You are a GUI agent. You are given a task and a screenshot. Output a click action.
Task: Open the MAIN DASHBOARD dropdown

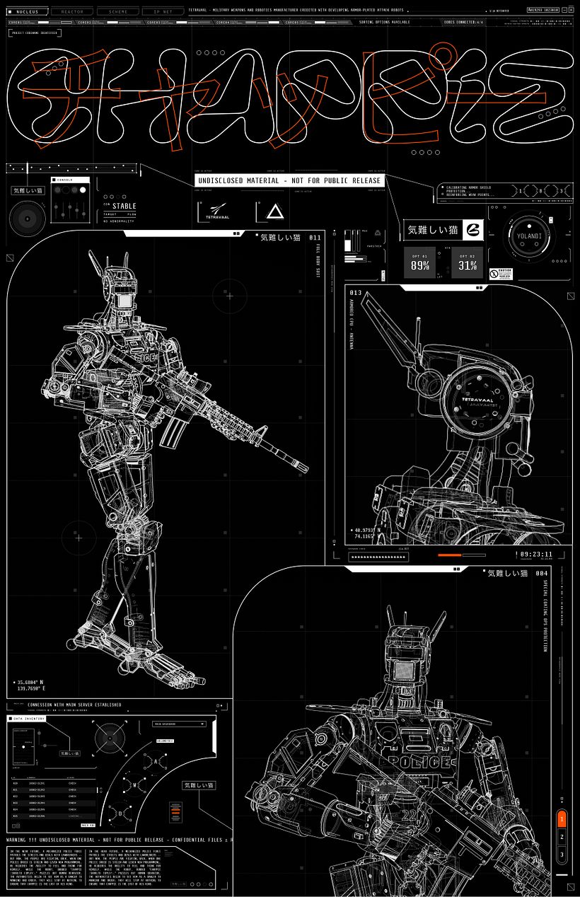(180, 724)
